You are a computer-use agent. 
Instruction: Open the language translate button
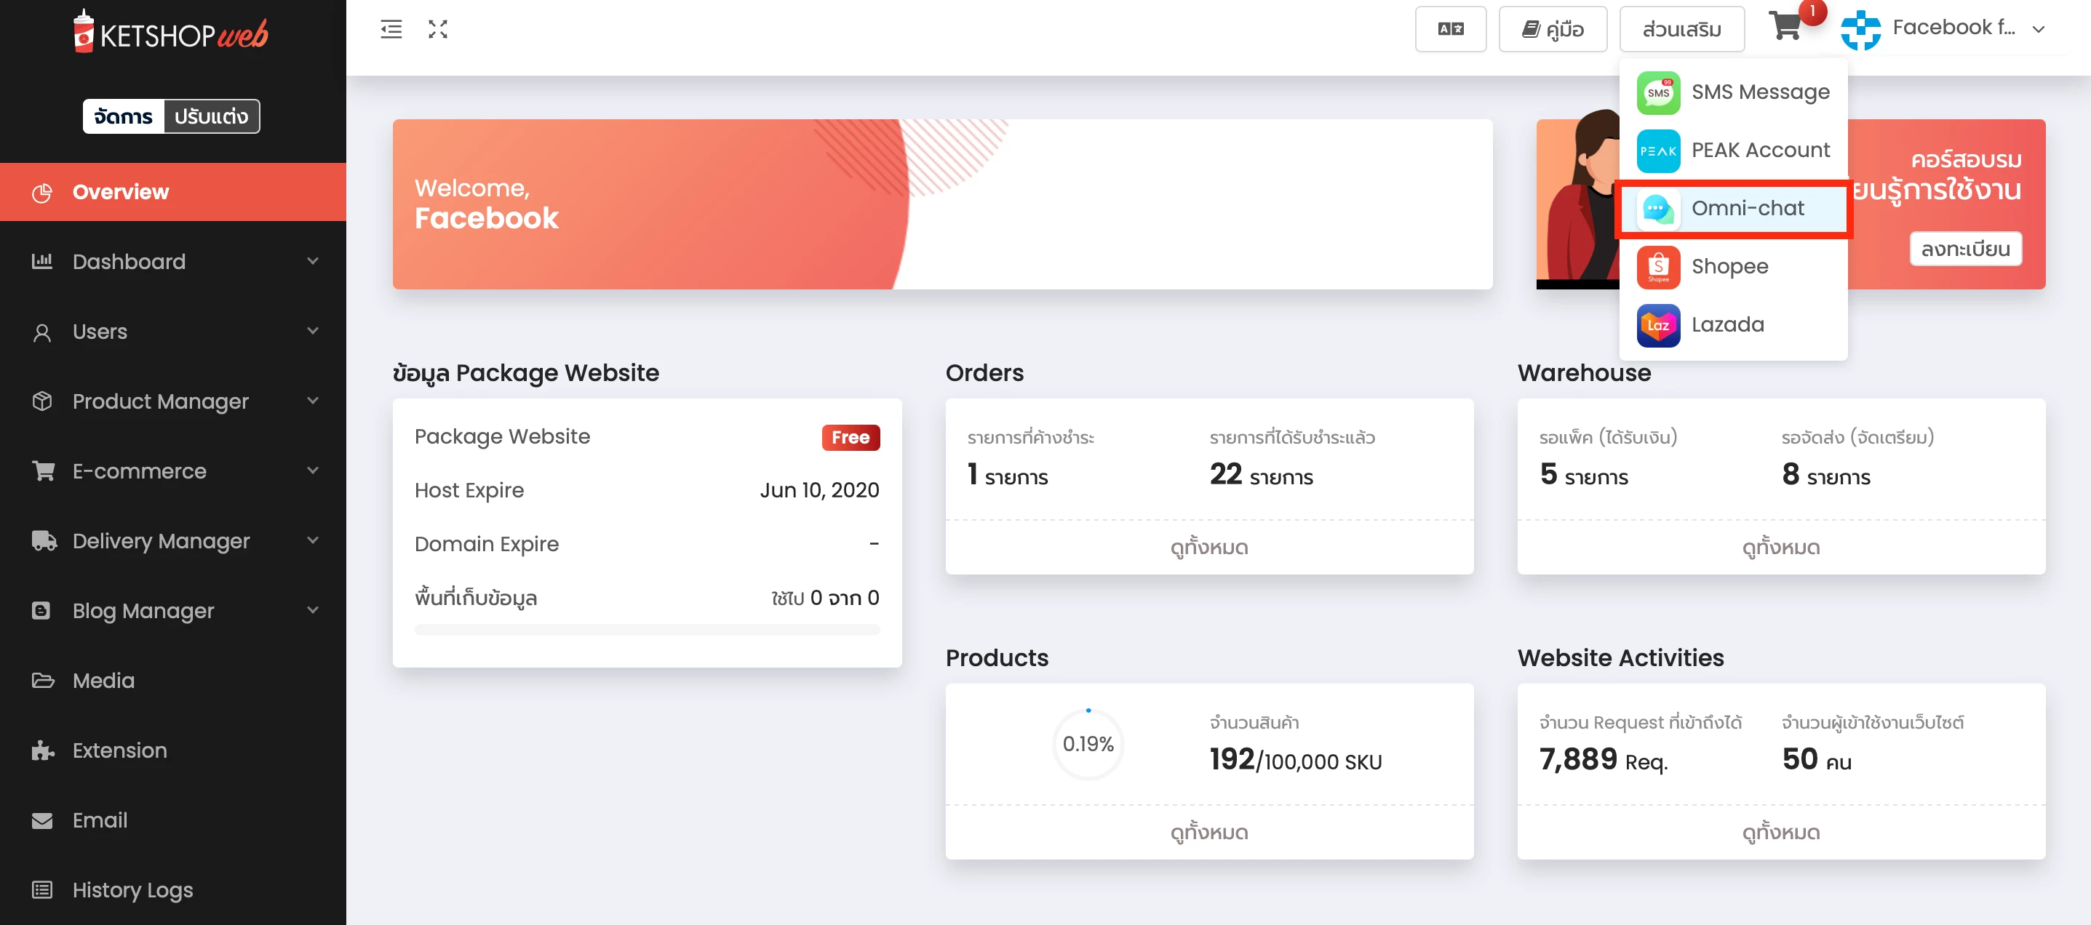[x=1451, y=29]
